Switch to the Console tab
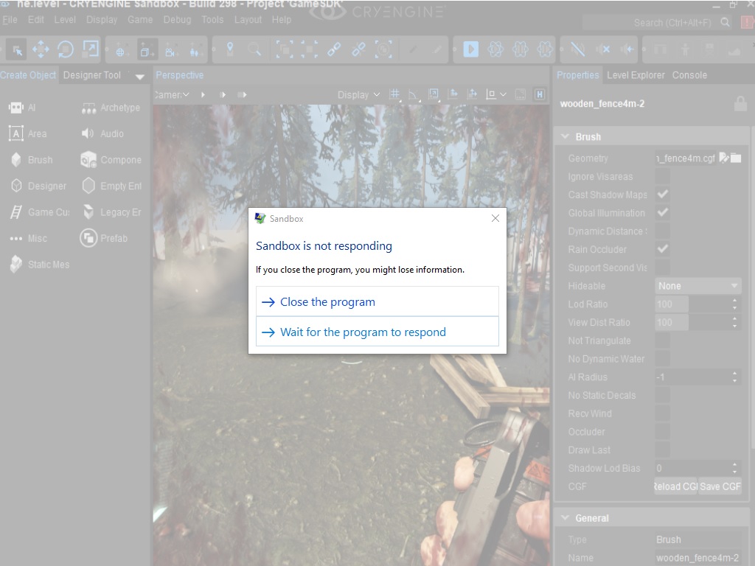755x566 pixels. pos(689,75)
